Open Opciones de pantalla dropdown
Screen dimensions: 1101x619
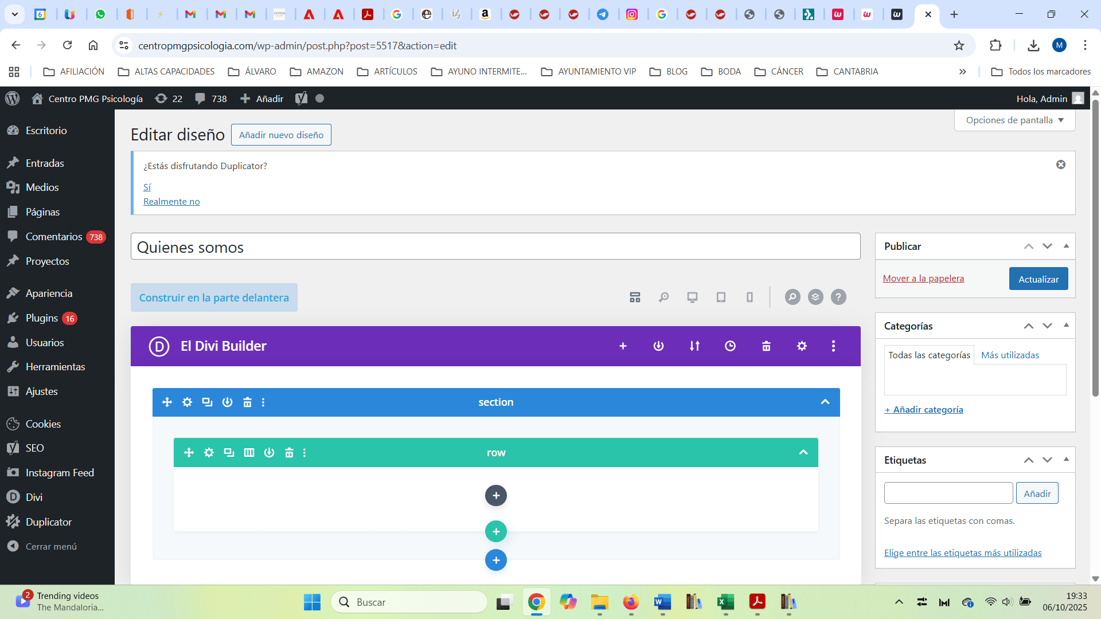(x=1014, y=120)
